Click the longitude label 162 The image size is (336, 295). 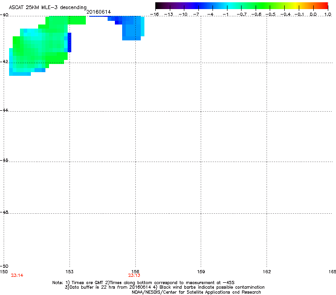coord(267,272)
